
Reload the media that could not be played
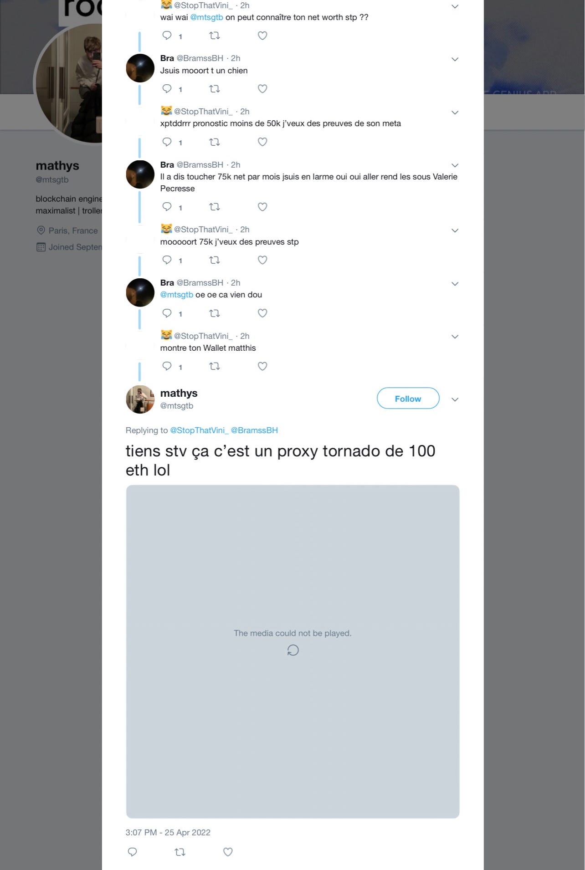[293, 650]
